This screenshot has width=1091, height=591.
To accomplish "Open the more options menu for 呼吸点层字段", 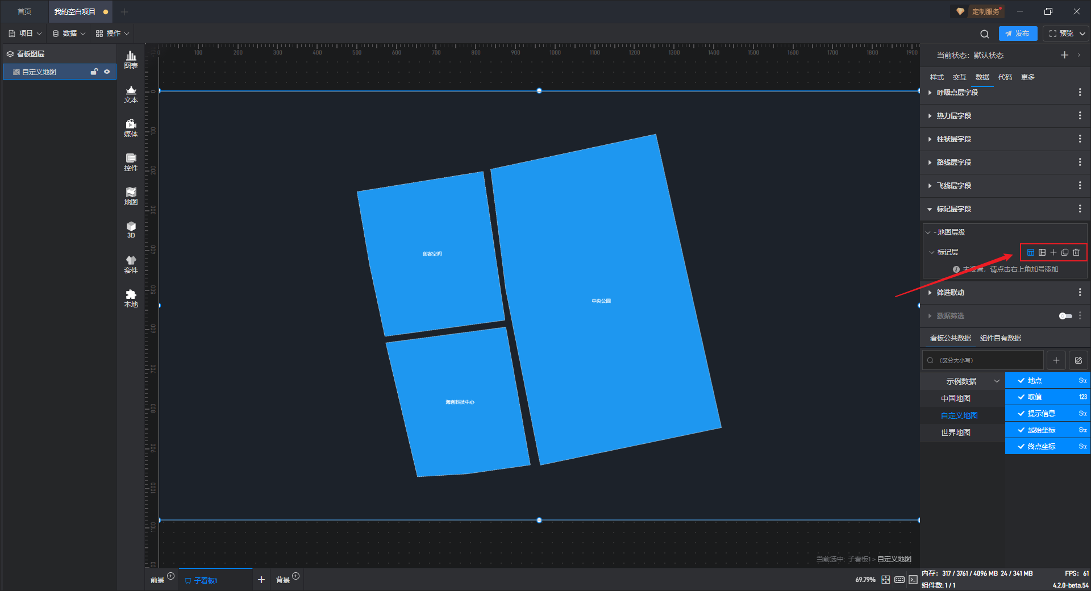I will 1080,92.
